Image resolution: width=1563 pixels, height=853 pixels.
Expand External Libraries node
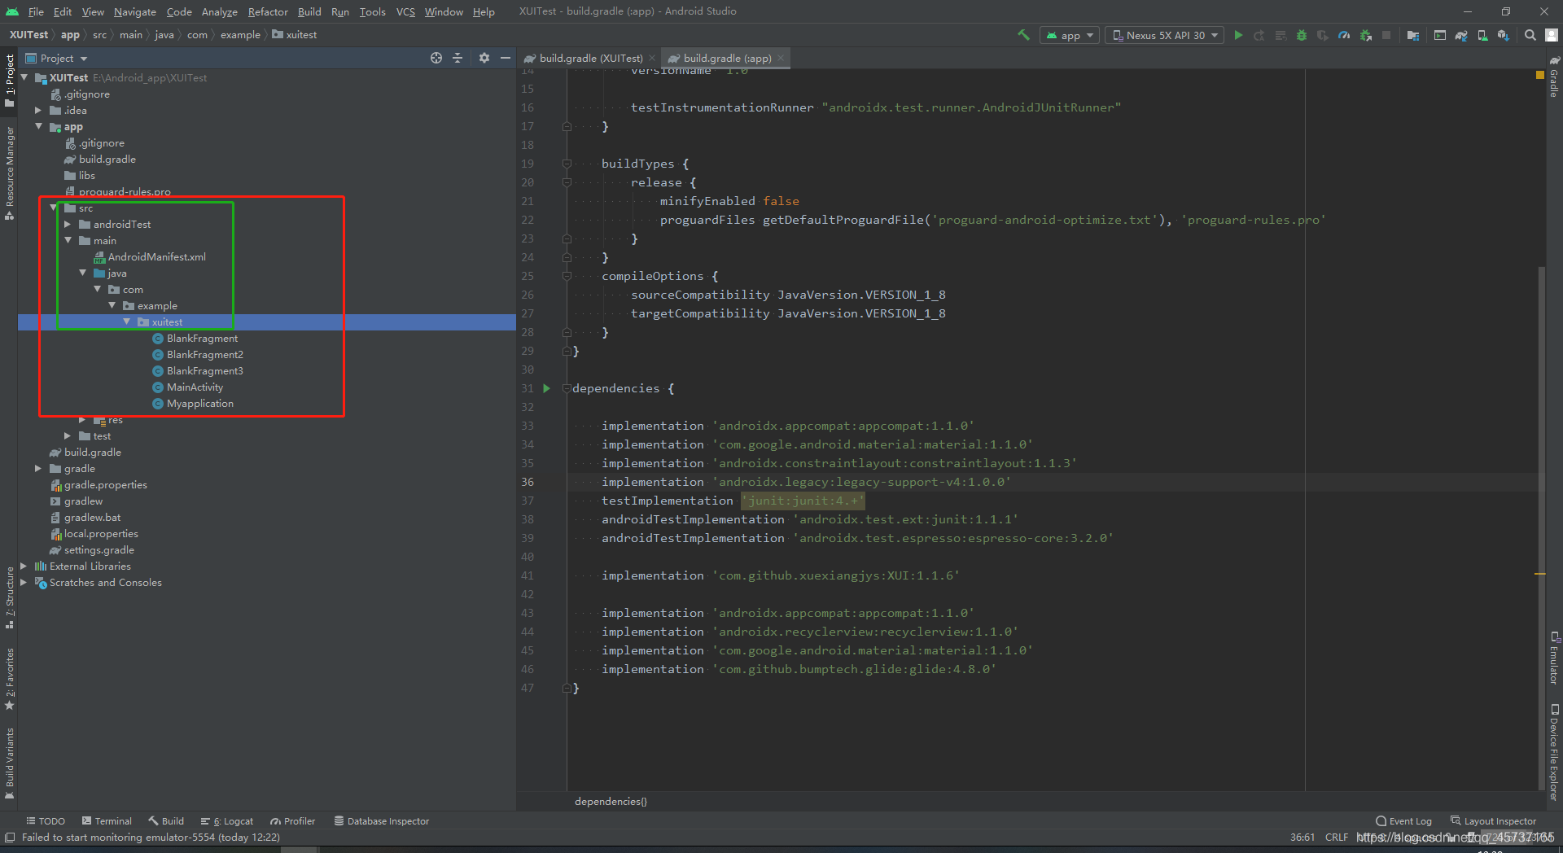click(24, 566)
